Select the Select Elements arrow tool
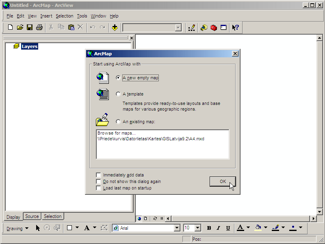The height and width of the screenshot is (244, 325). (x=38, y=228)
